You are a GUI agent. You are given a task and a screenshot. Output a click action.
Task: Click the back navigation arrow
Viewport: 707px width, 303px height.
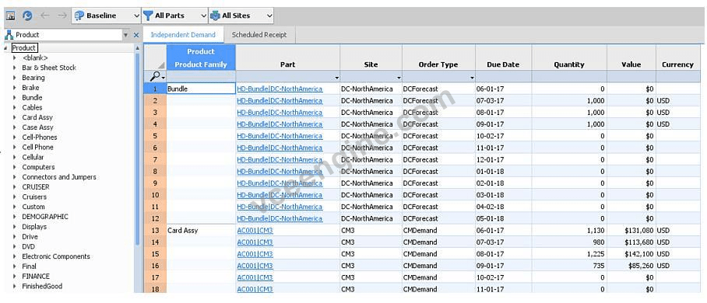coord(44,16)
